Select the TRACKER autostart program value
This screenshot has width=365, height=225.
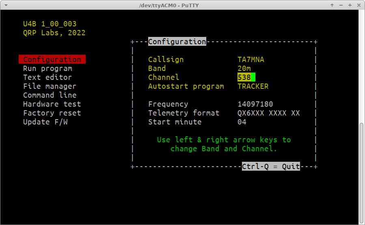pyautogui.click(x=253, y=86)
